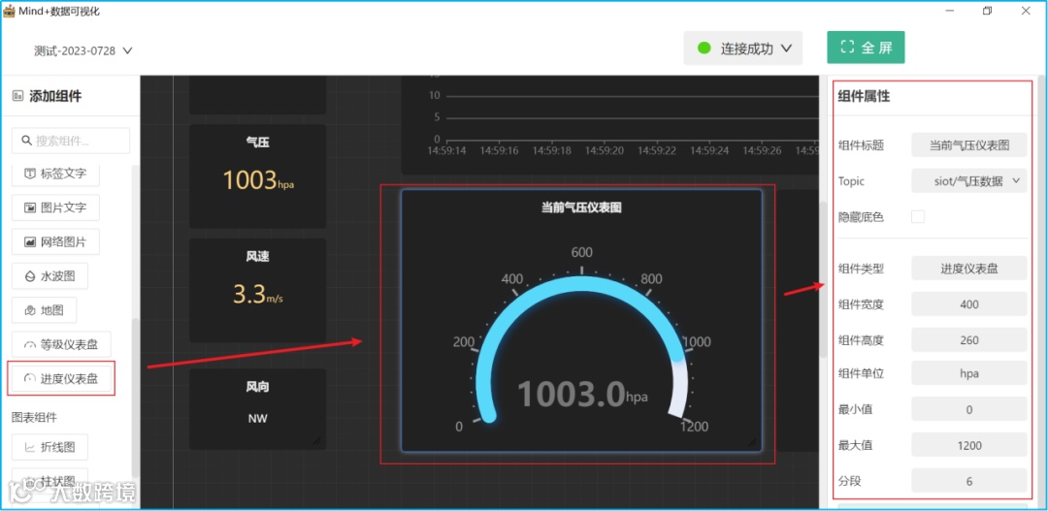Click the resize handle of 风向 widget
Viewport: 1048px width, 511px height.
tap(316, 441)
